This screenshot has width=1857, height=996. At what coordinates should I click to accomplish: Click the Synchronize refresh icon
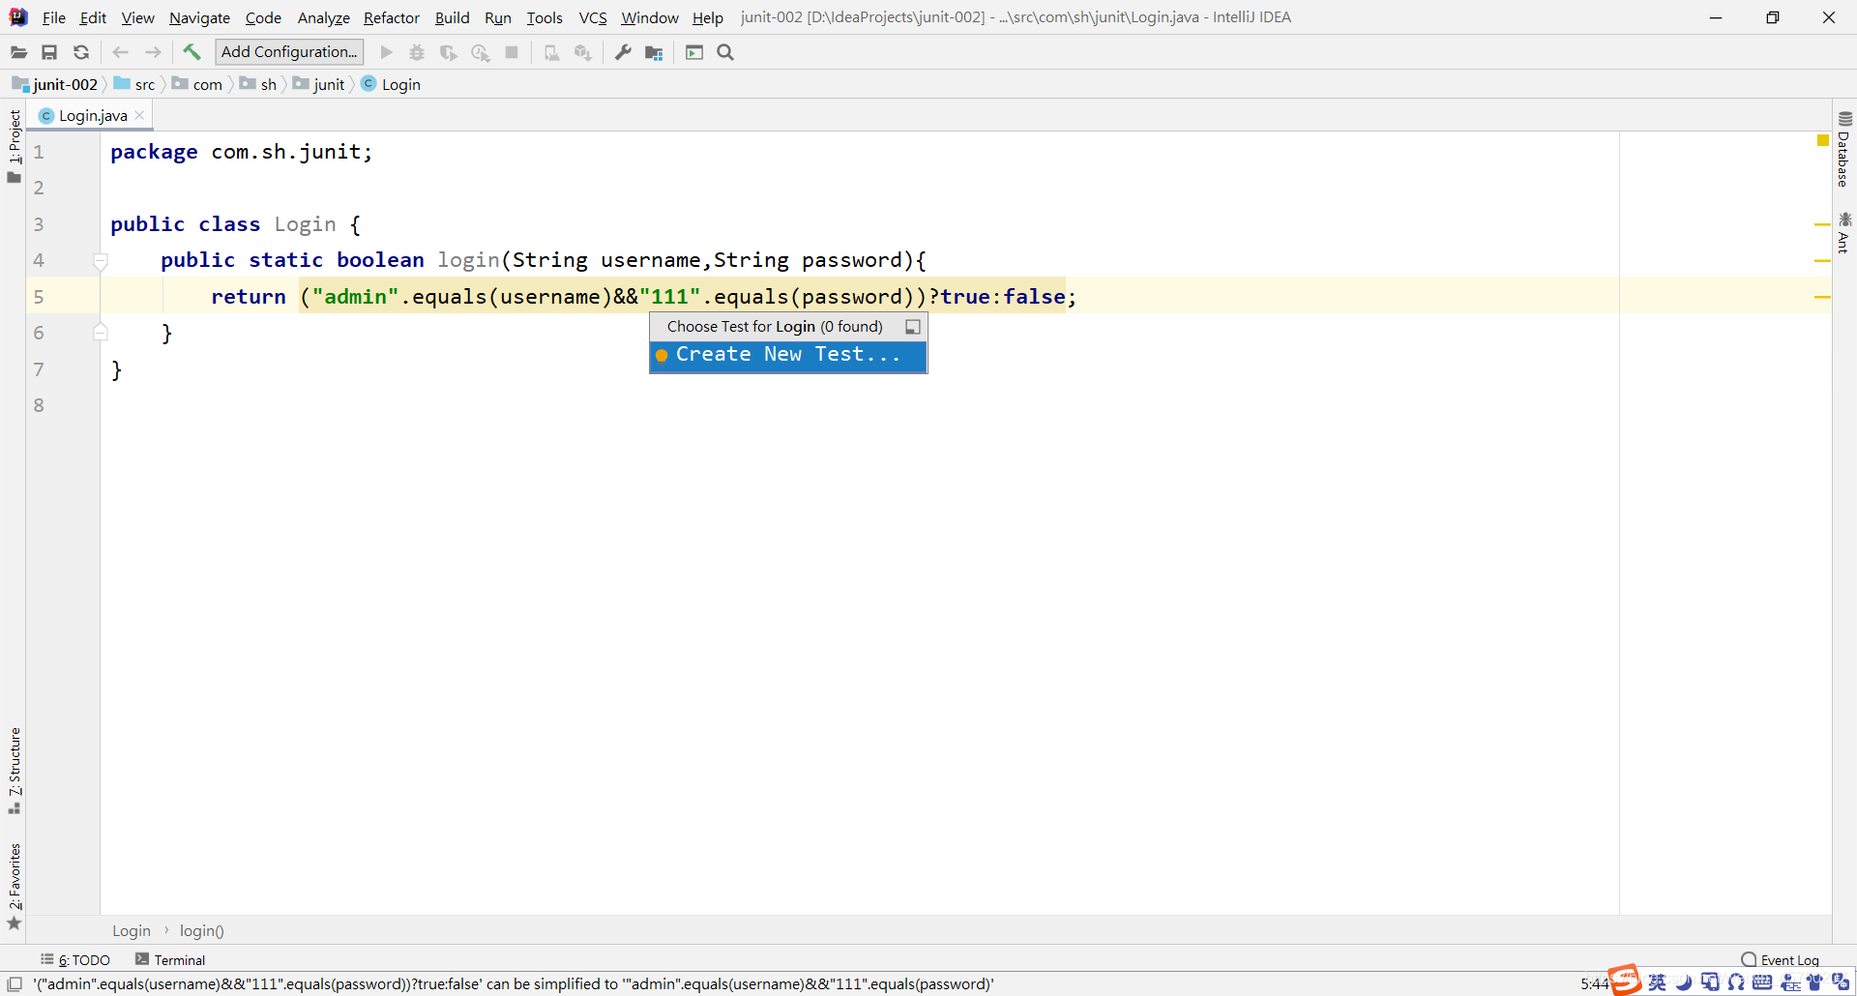[x=81, y=52]
